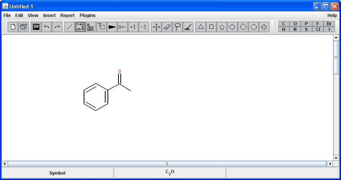Screen dimensions: 341x180
Task: Click the New document icon
Action: click(13, 27)
